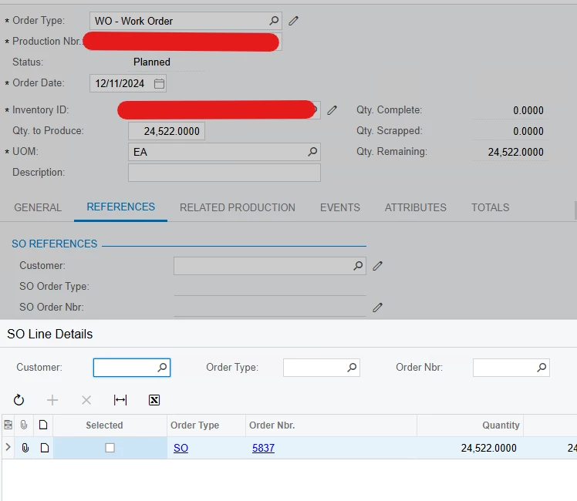577x501 pixels.
Task: Click the paperclip attachment icon in the SO row
Action: (x=25, y=448)
